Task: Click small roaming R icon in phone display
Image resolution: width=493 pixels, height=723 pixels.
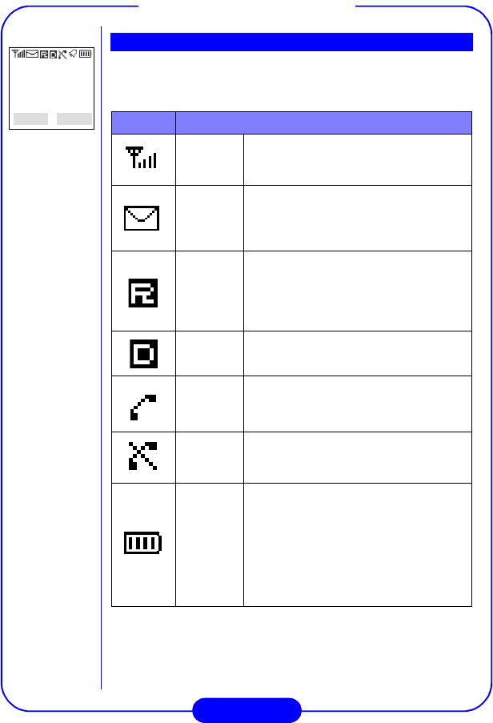Action: pos(44,54)
